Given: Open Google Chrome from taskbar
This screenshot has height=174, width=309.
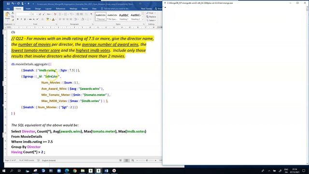Looking at the screenshot, I should pyautogui.click(x=75, y=171).
